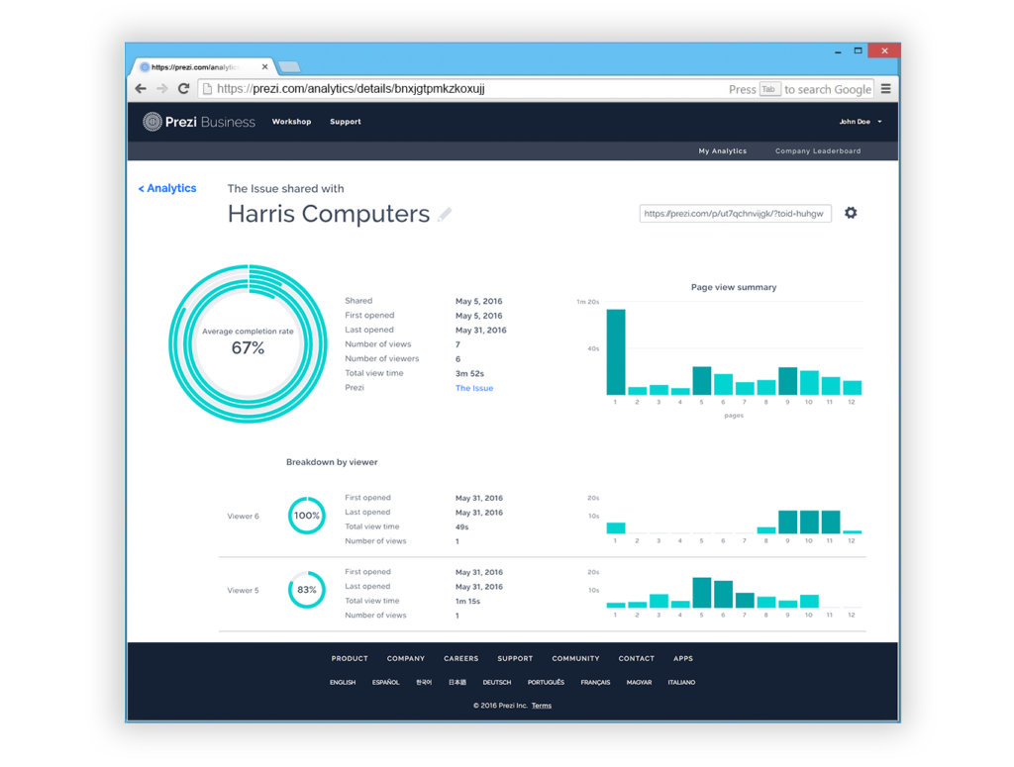Open CONTACT footer link
The height and width of the screenshot is (767, 1014).
(x=637, y=658)
